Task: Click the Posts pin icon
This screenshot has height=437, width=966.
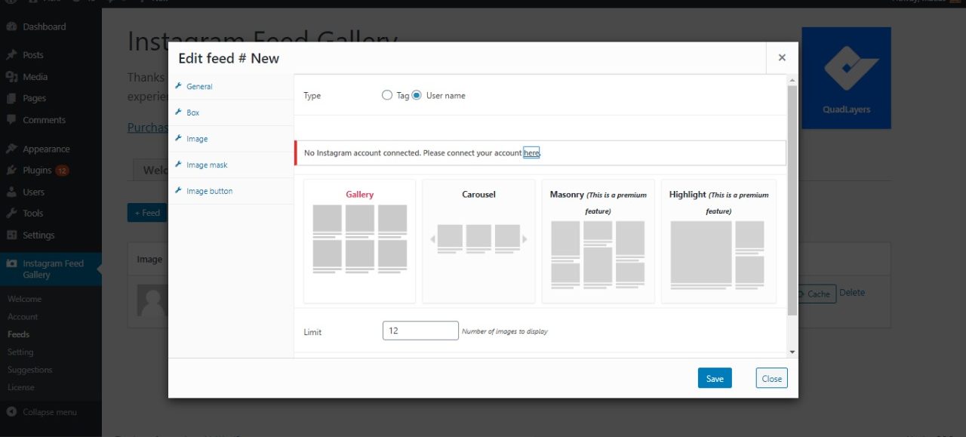Action: pos(11,55)
